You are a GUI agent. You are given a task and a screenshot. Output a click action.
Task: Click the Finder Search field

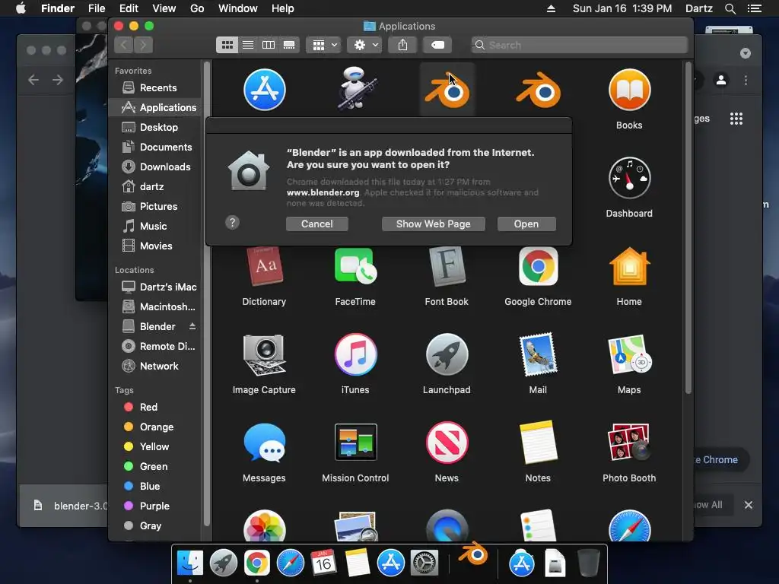pos(580,45)
